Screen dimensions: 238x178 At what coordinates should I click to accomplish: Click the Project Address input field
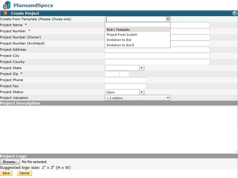point(157,50)
